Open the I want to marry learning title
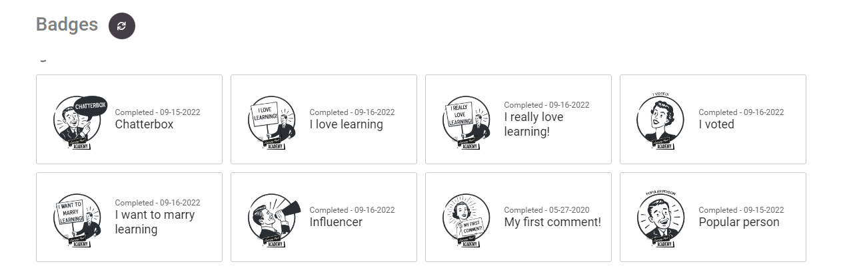 coord(155,222)
